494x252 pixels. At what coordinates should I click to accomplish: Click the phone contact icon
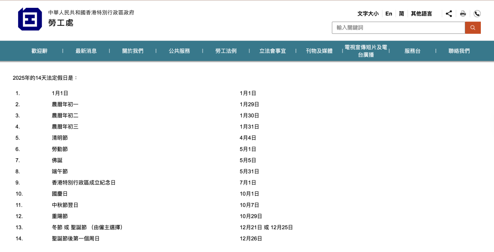[x=477, y=14]
